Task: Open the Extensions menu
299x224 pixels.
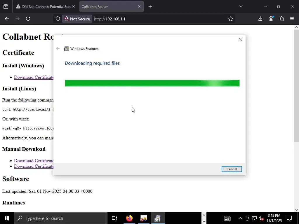Action: (282, 19)
